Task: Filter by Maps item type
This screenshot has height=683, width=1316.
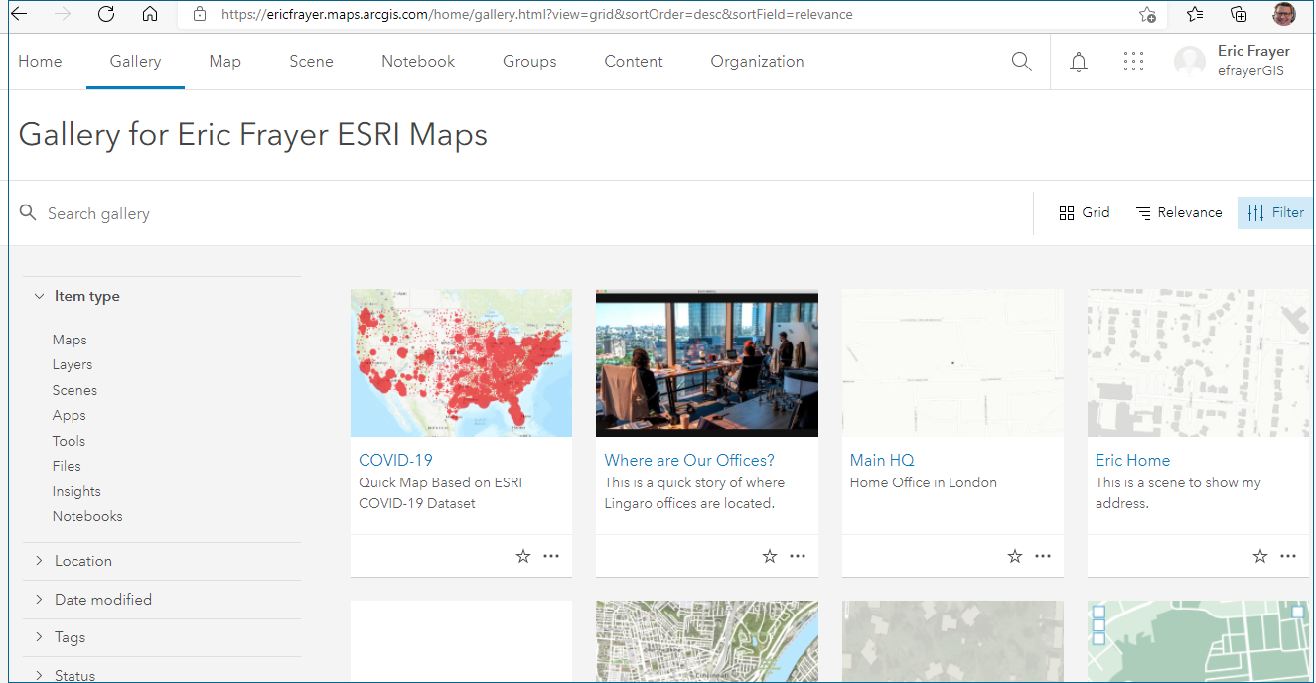Action: [x=70, y=340]
